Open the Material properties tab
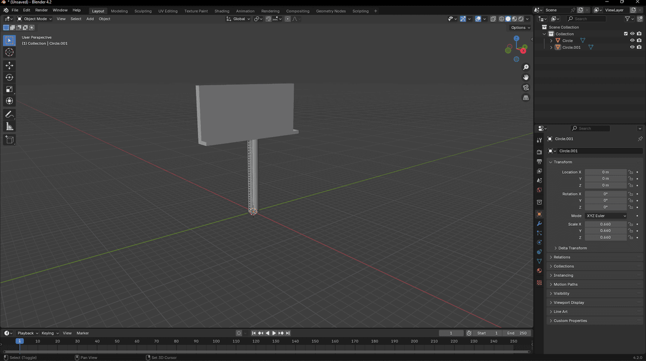 point(539,271)
